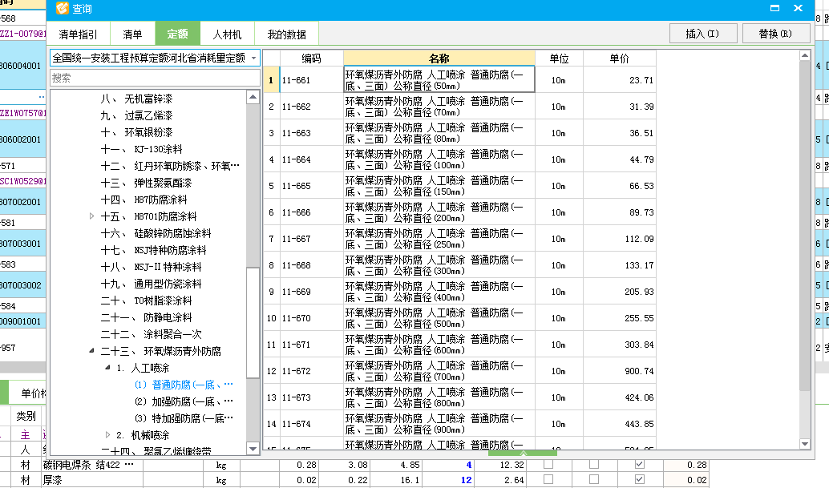Click price cell 205.93
This screenshot has height=488, width=829.
click(620, 292)
